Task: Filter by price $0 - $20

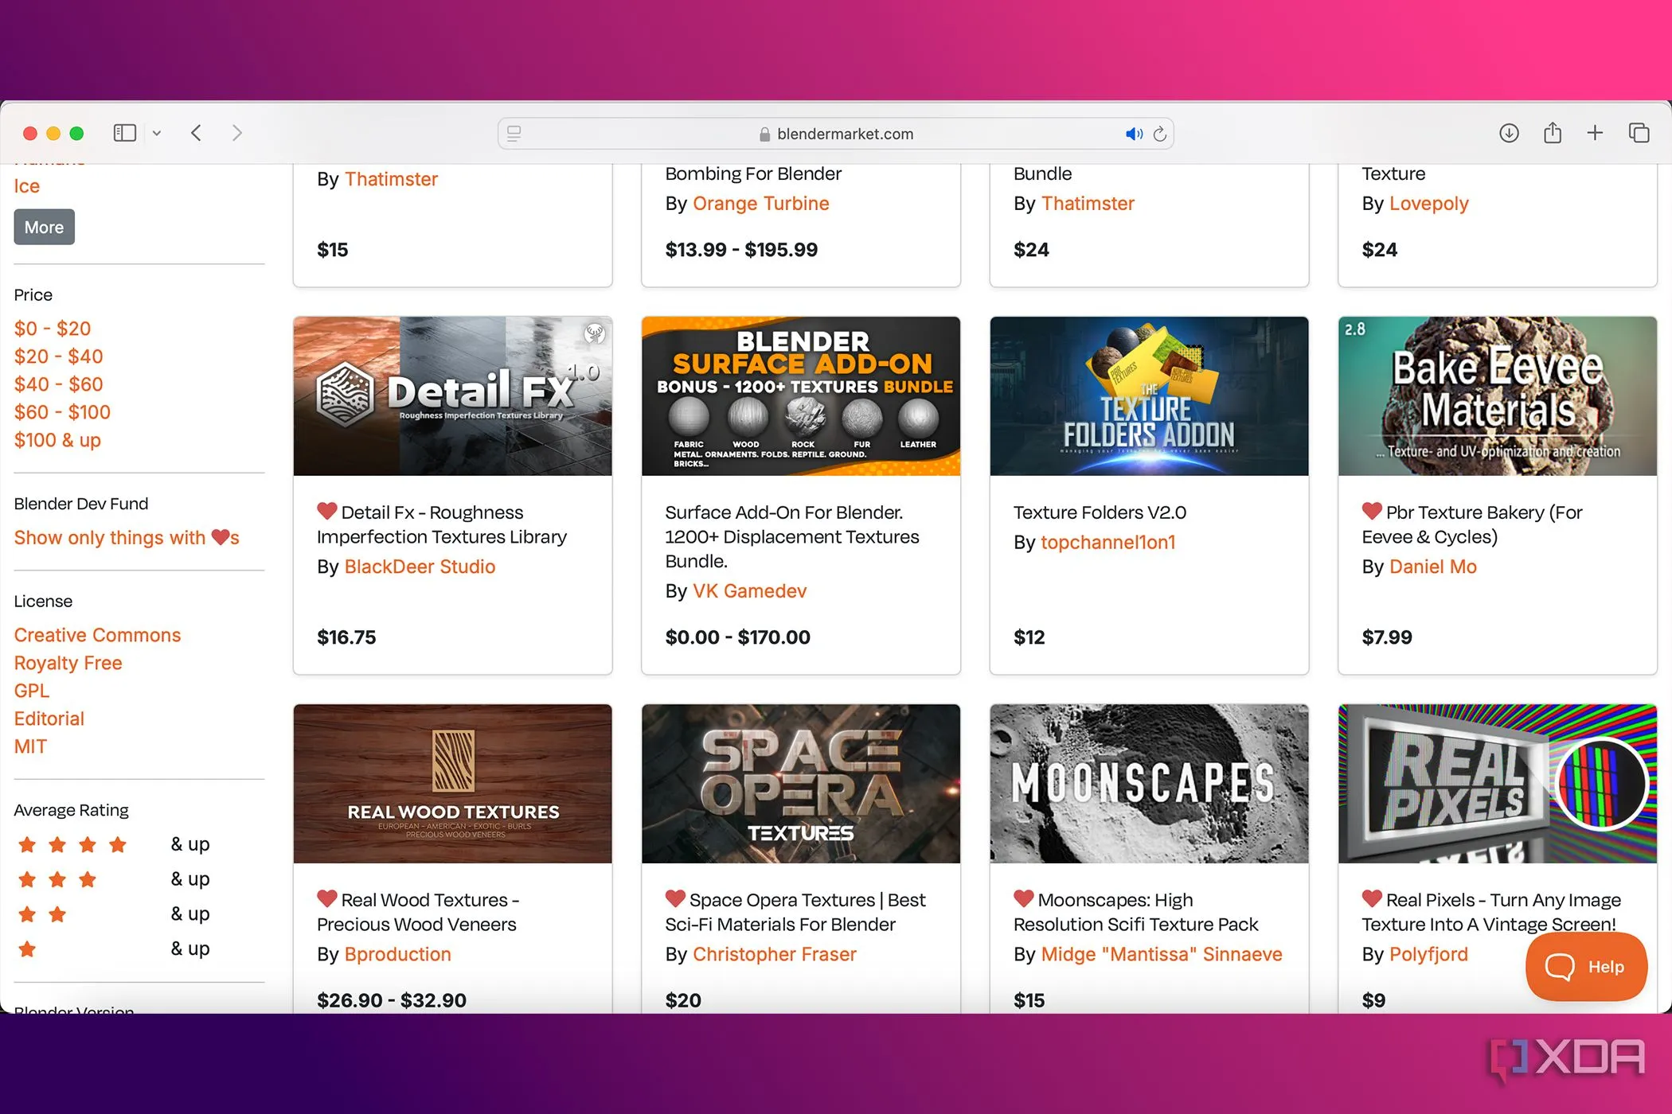Action: pyautogui.click(x=53, y=329)
